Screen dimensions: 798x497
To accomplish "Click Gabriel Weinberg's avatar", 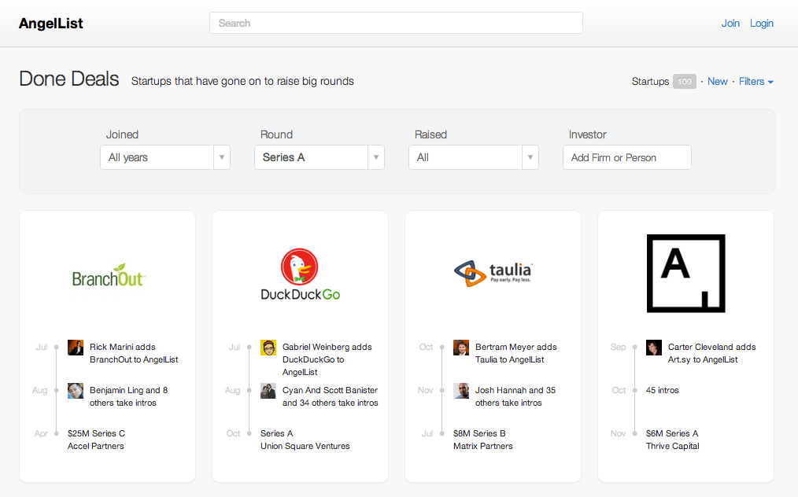I will point(268,348).
